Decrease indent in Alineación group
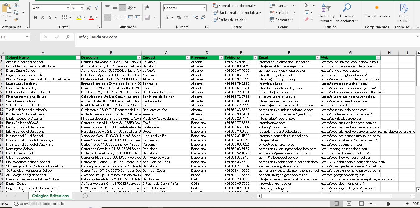The height and width of the screenshot is (208, 420). point(131,17)
